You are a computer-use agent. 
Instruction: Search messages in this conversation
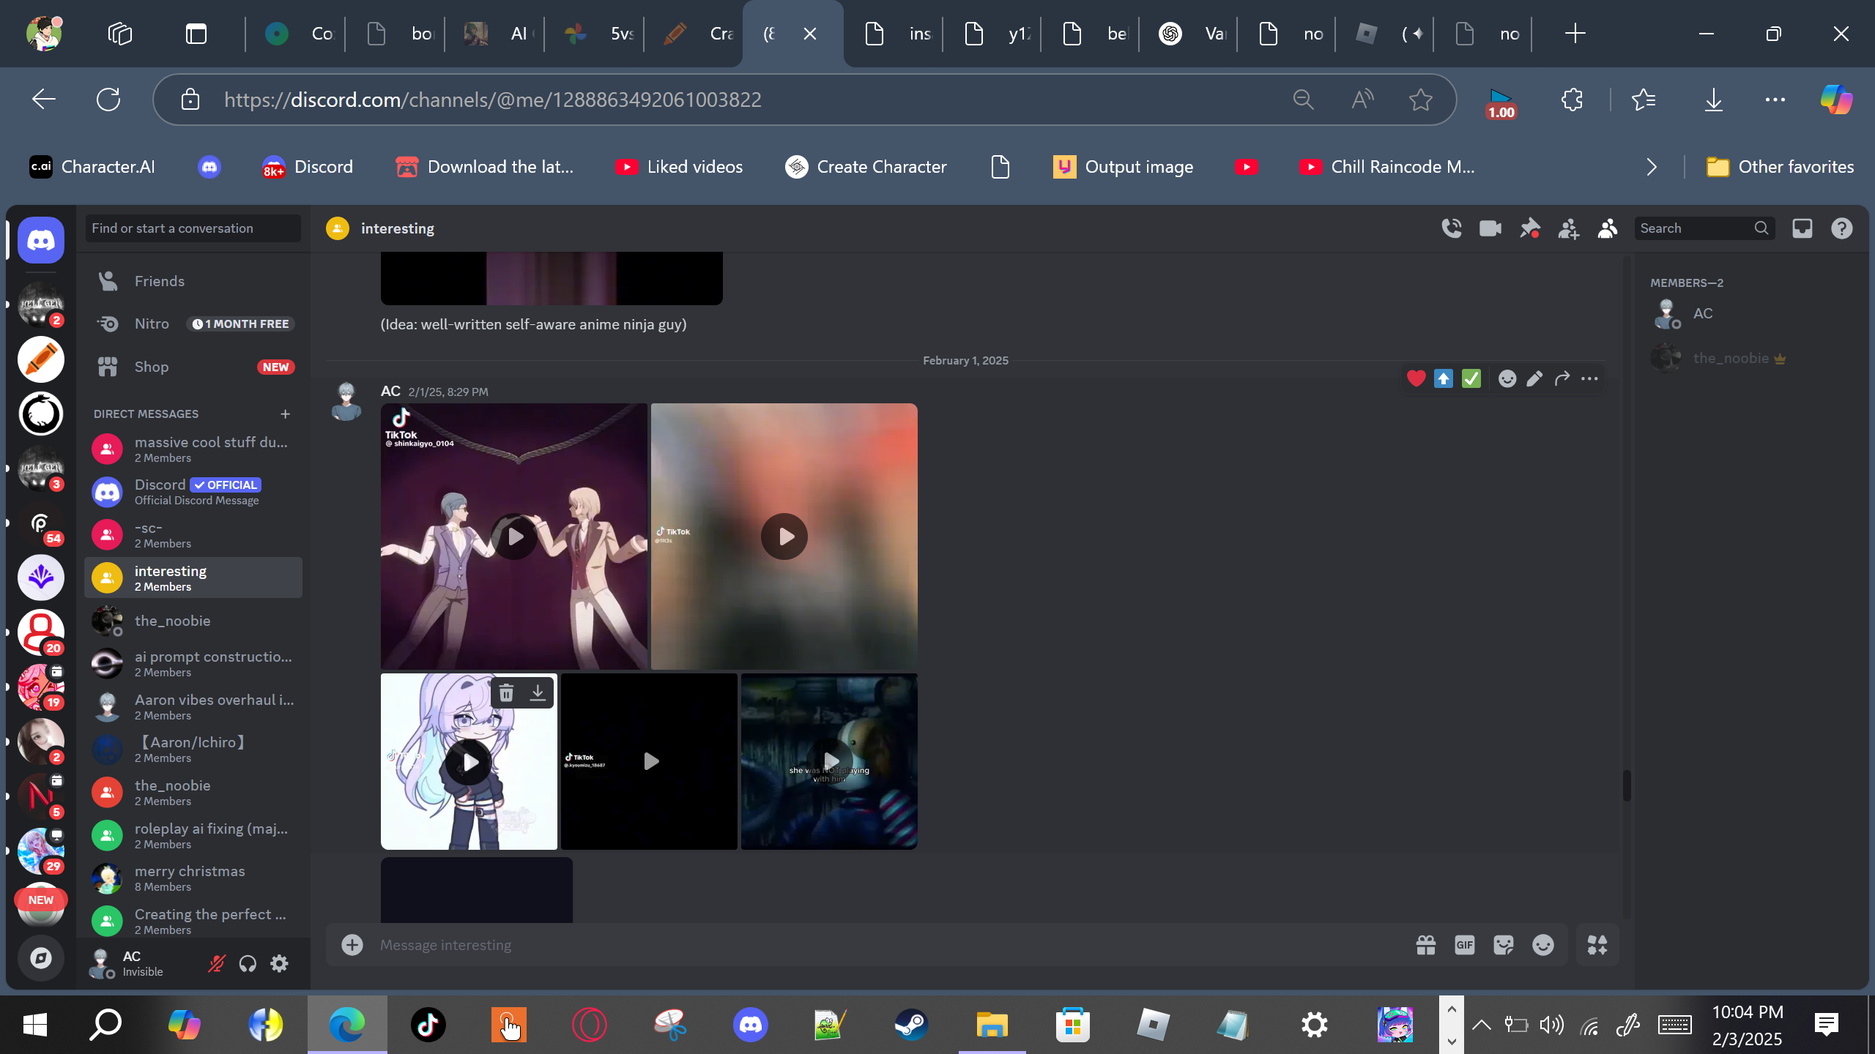pyautogui.click(x=1705, y=228)
